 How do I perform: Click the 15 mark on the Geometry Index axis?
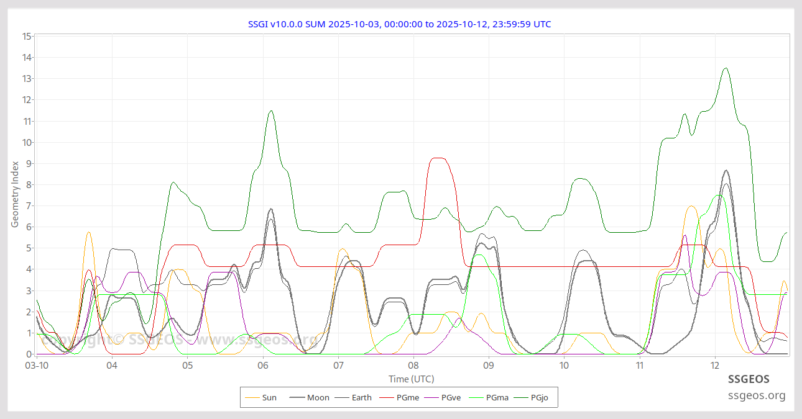(26, 36)
